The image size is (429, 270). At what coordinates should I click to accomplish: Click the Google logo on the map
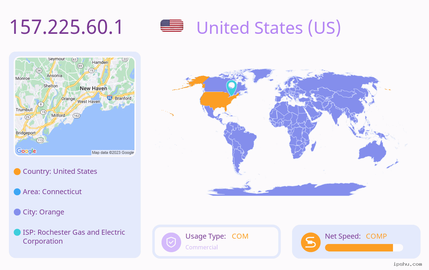(26, 151)
